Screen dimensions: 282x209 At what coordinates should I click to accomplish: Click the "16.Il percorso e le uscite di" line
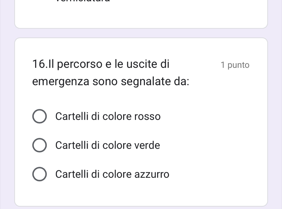point(101,64)
